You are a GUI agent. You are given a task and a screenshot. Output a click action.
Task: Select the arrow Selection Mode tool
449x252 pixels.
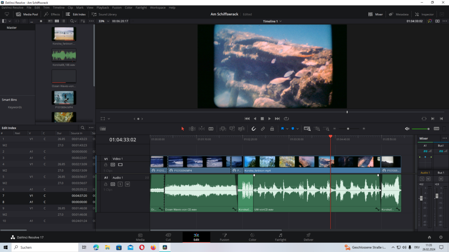click(x=183, y=129)
